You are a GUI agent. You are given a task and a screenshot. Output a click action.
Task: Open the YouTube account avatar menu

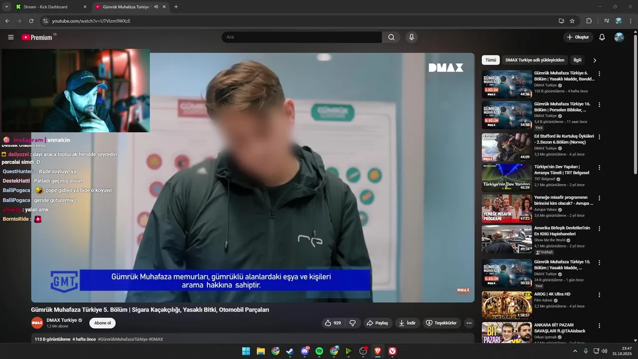click(x=619, y=37)
